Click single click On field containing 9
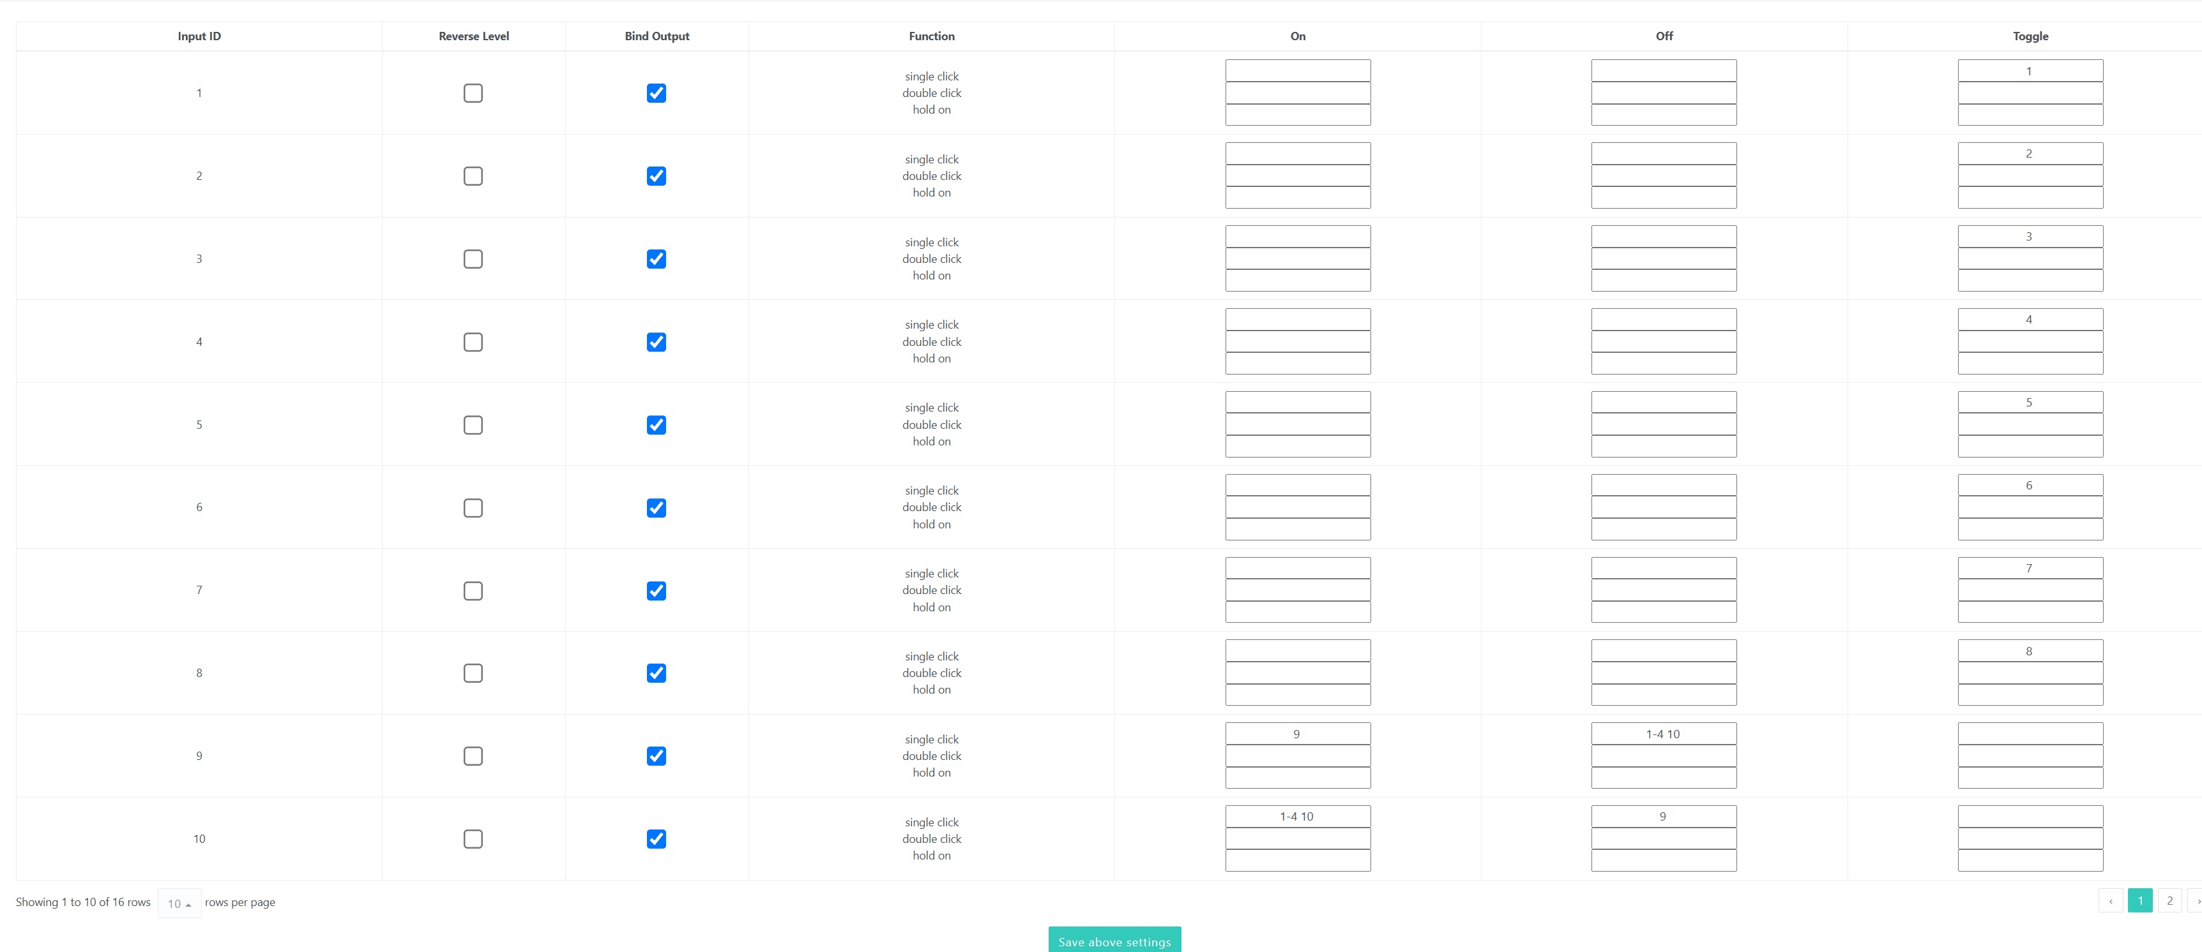The image size is (2202, 952). tap(1297, 734)
